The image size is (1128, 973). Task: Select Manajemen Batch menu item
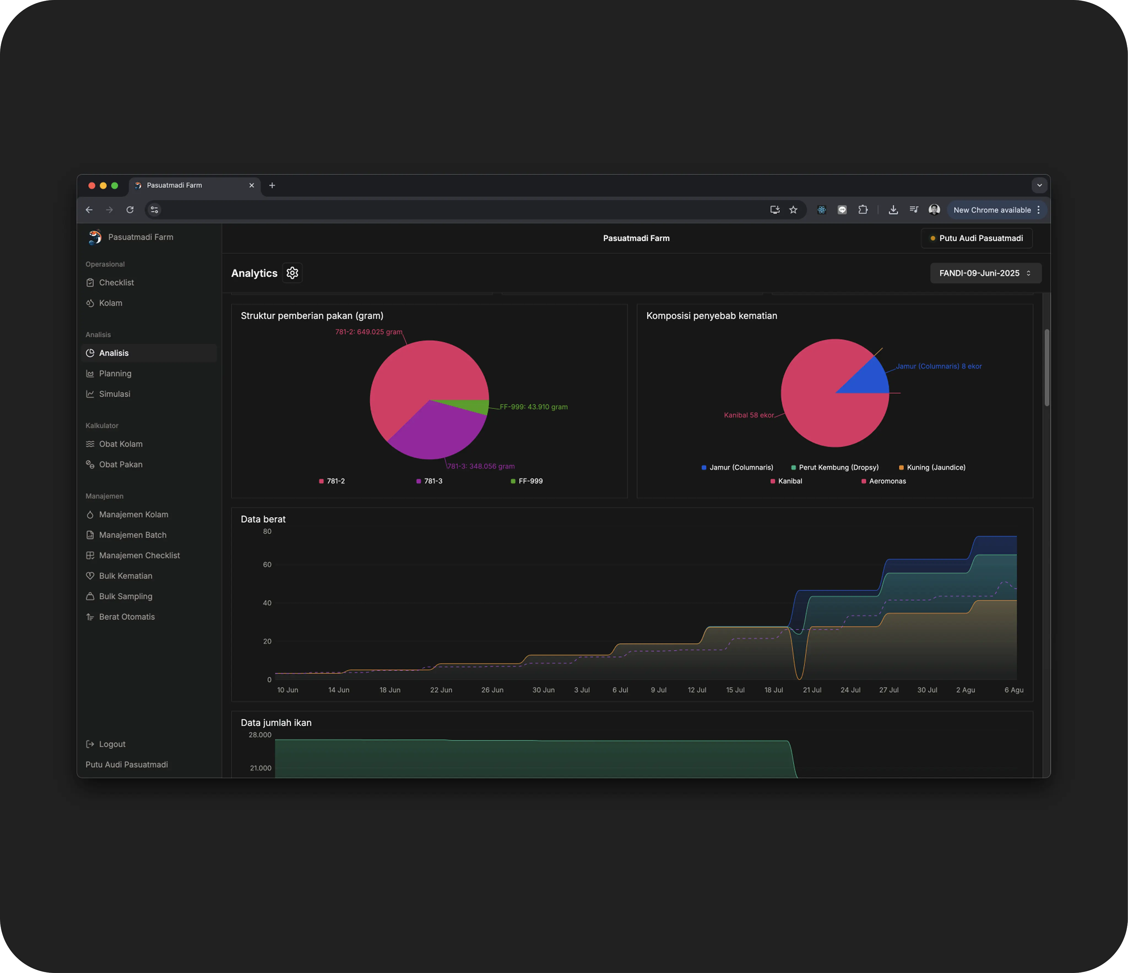[132, 535]
